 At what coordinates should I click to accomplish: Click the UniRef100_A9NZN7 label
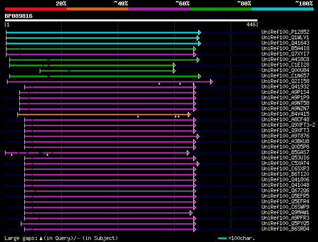[285, 109]
